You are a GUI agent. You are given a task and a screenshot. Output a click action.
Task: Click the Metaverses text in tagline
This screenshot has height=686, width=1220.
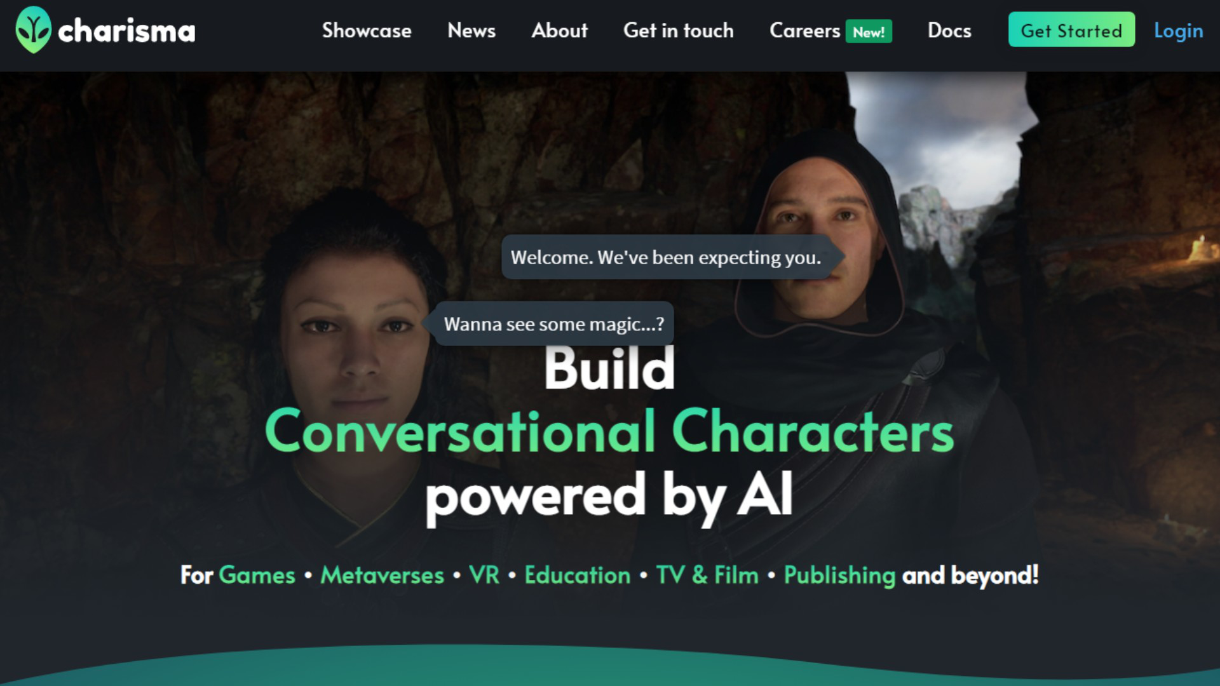[x=382, y=575]
